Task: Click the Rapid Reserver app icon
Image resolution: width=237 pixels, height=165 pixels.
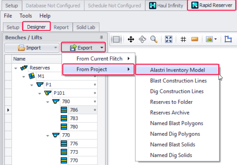Action: [x=195, y=5]
